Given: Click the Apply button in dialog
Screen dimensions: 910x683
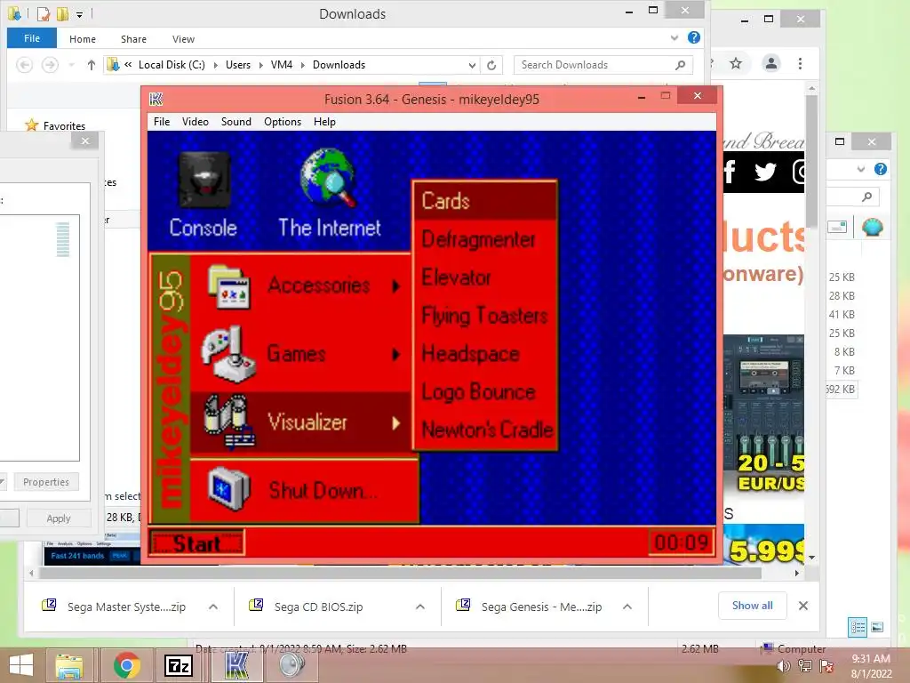Looking at the screenshot, I should [x=58, y=518].
